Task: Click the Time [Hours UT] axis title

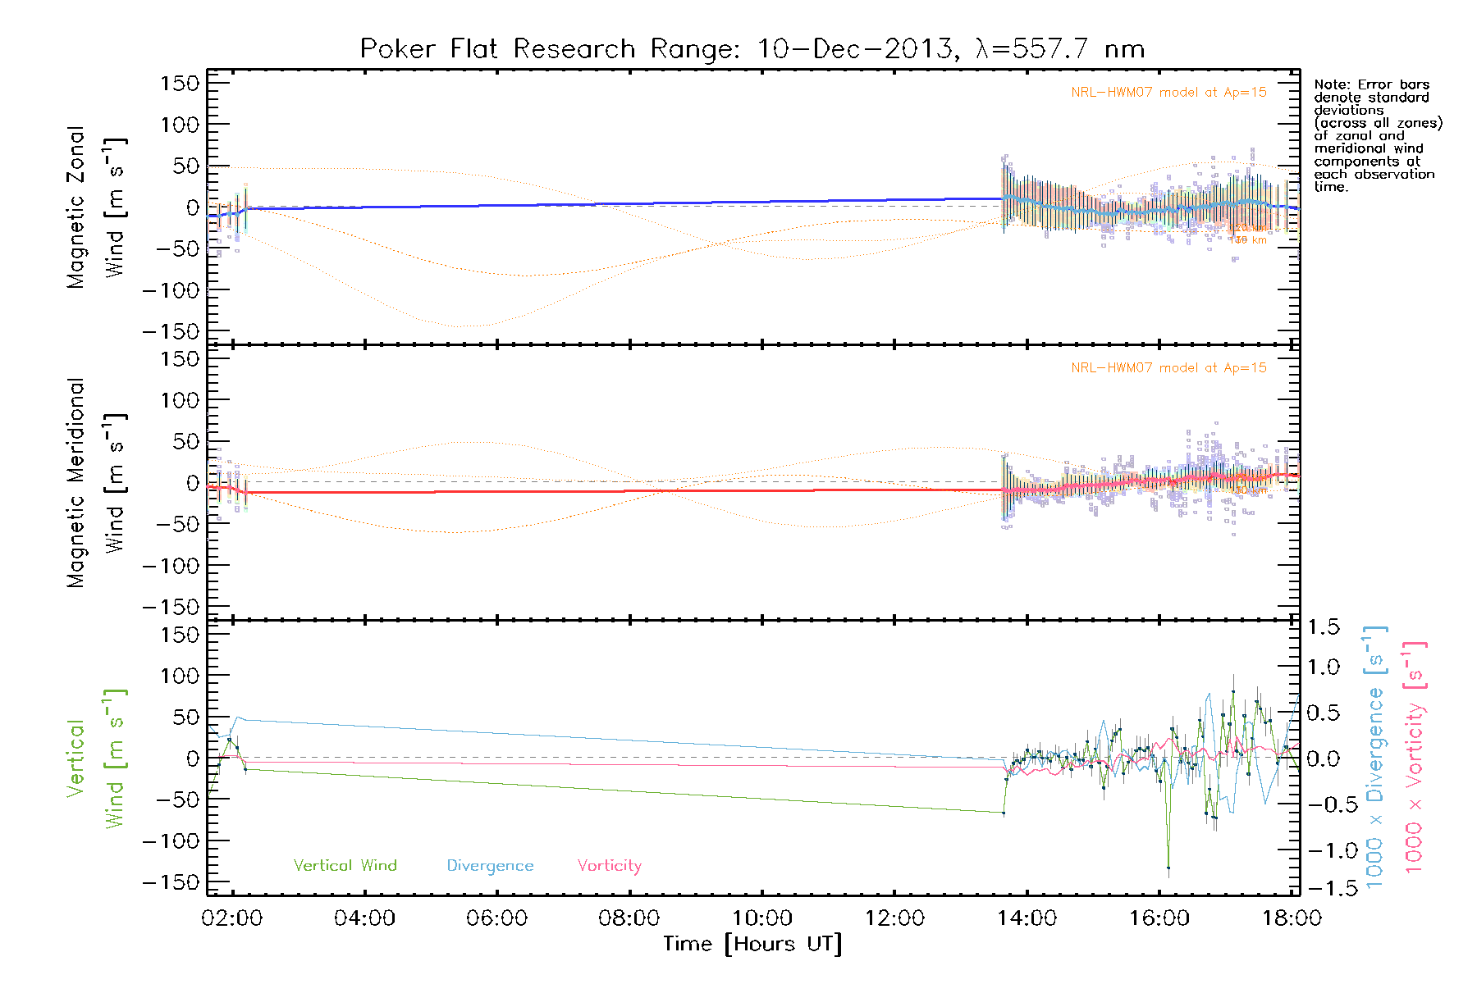Action: point(752,944)
